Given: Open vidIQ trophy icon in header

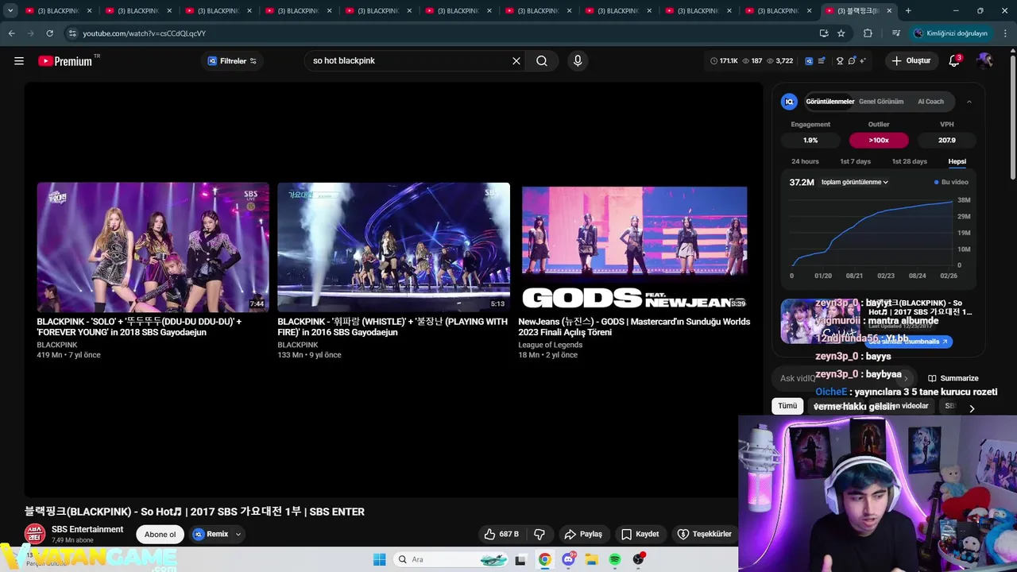Looking at the screenshot, I should [840, 60].
